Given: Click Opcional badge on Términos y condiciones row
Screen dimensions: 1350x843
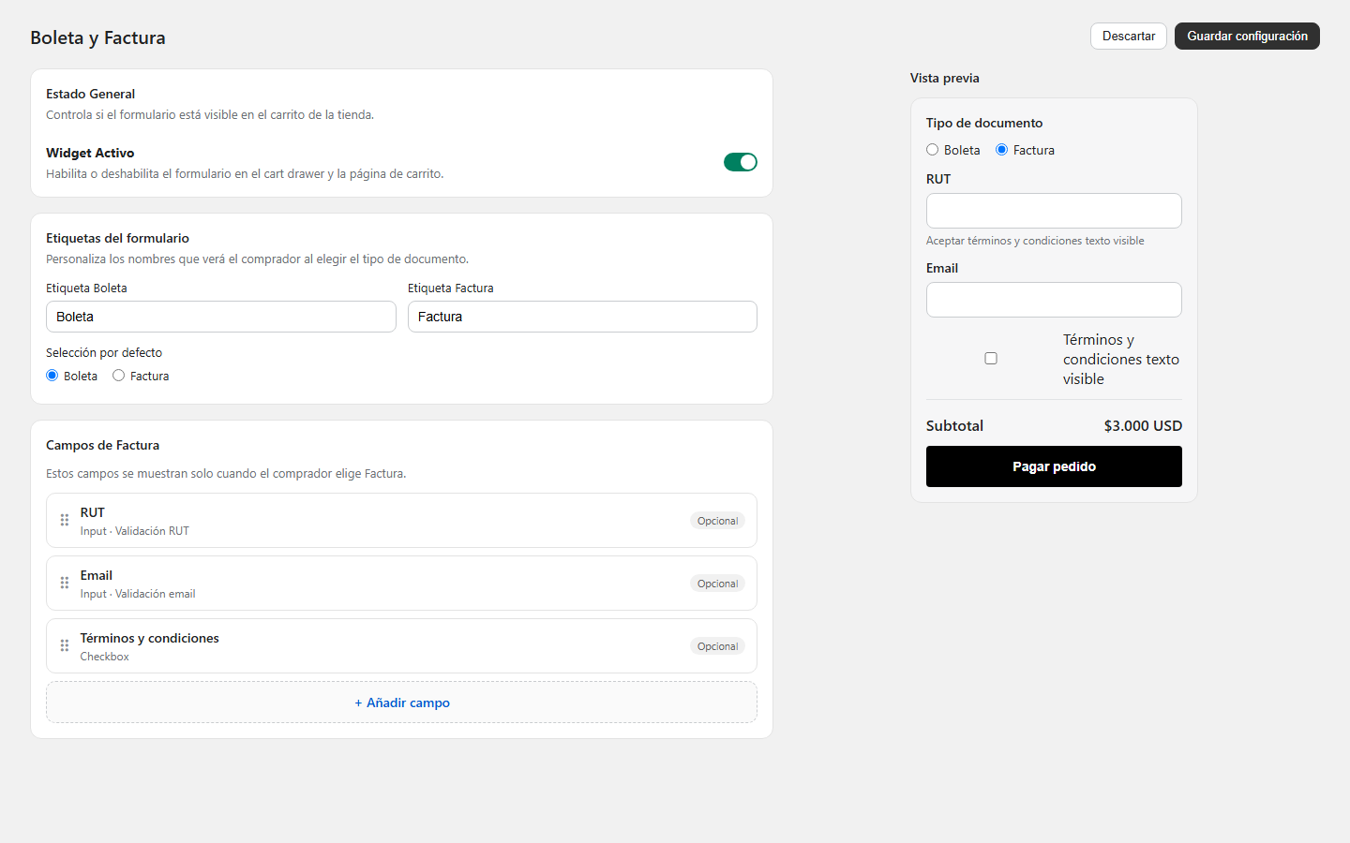Looking at the screenshot, I should [x=717, y=646].
